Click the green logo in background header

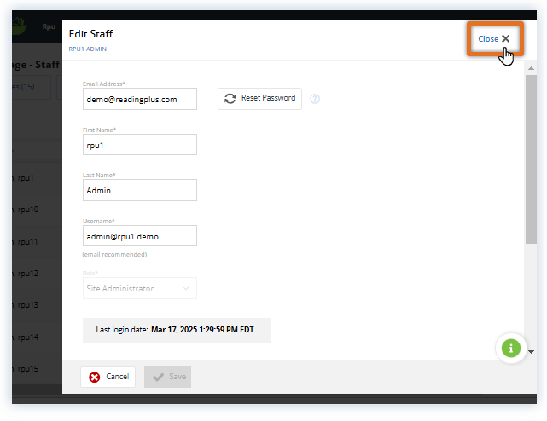[x=19, y=26]
